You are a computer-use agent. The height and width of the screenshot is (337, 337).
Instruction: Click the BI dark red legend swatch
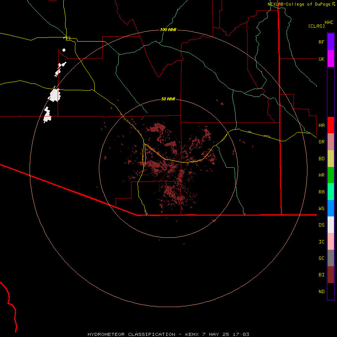(331, 274)
